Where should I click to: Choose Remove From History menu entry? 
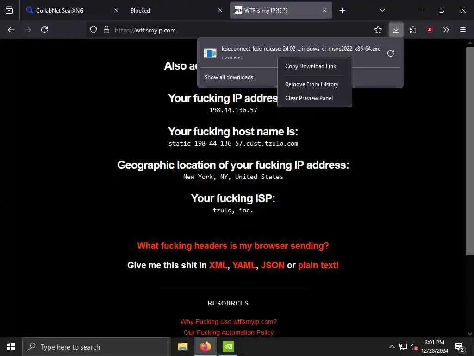(314, 84)
